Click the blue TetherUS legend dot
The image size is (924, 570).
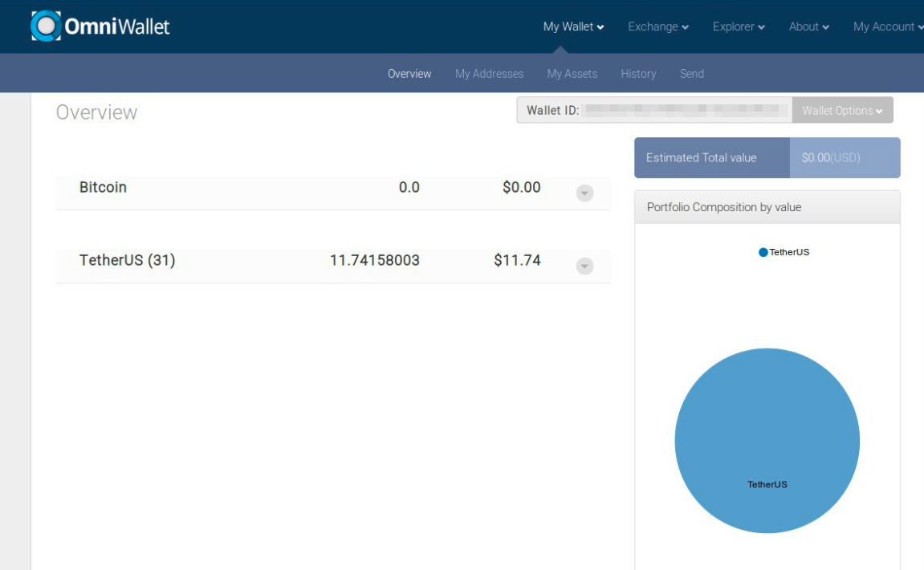[763, 252]
